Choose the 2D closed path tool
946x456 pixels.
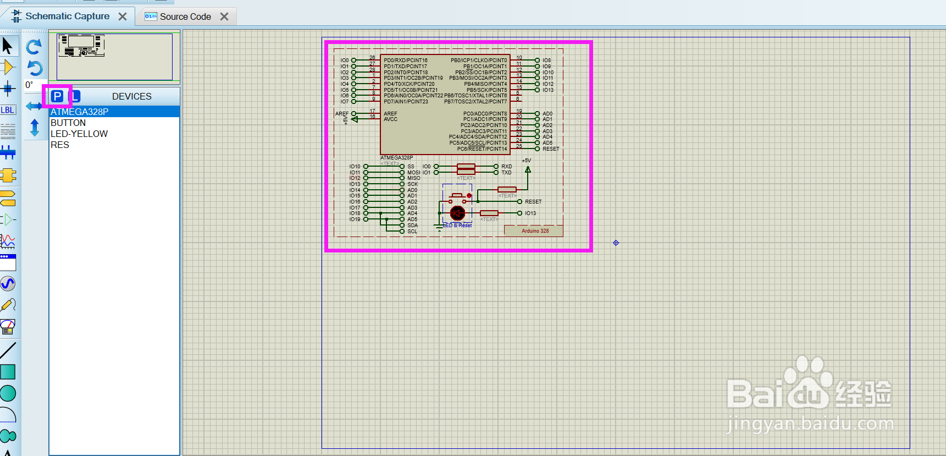[x=8, y=436]
